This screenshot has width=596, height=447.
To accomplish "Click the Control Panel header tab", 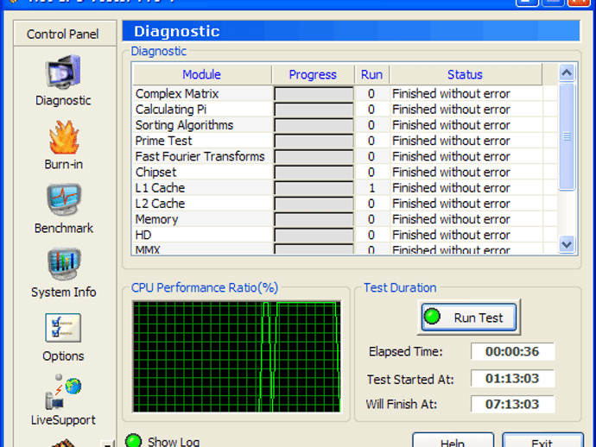I will pyautogui.click(x=65, y=34).
